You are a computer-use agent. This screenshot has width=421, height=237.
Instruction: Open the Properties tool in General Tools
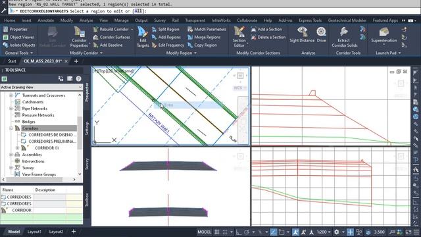[16, 29]
